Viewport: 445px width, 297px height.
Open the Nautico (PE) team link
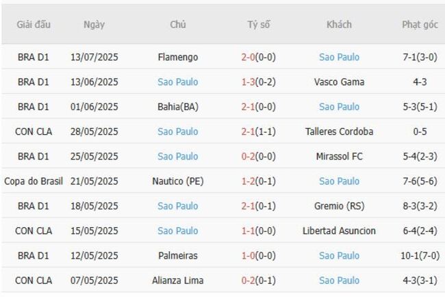tap(177, 181)
